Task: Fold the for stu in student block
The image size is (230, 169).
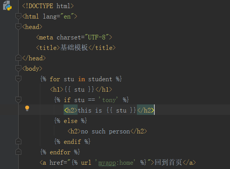Action: pos(18,79)
